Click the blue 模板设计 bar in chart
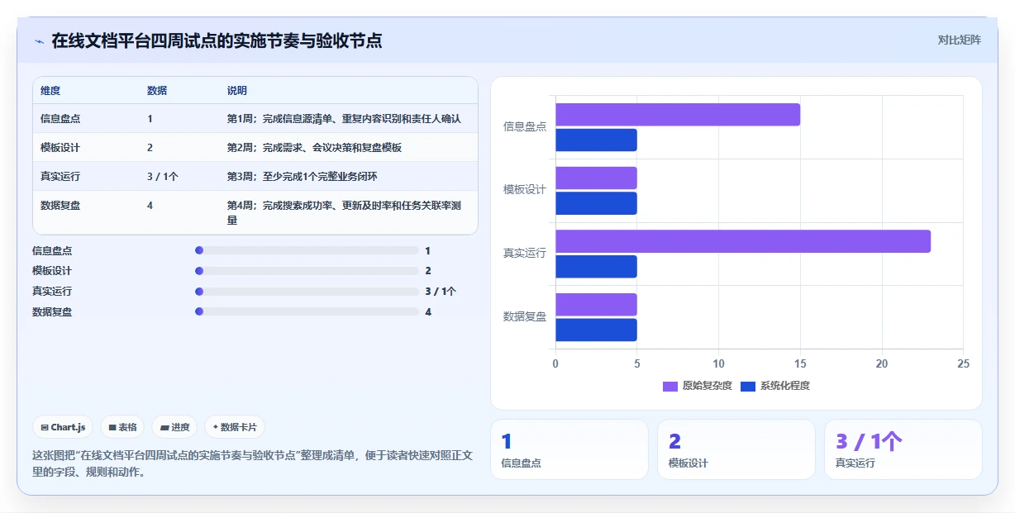1015x513 pixels. [596, 203]
